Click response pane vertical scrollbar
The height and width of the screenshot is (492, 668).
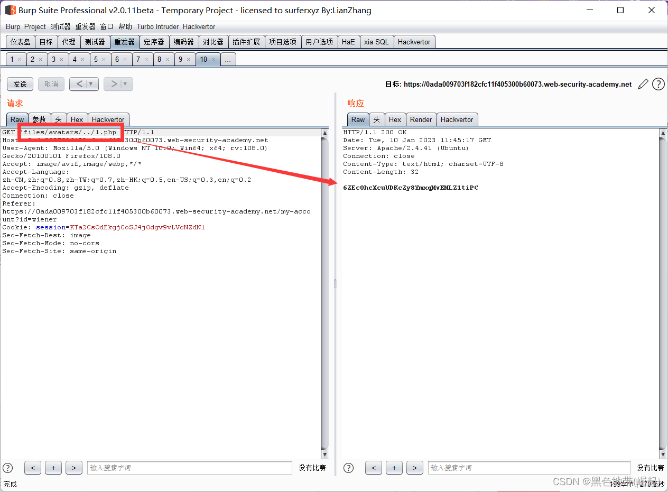[x=663, y=293]
